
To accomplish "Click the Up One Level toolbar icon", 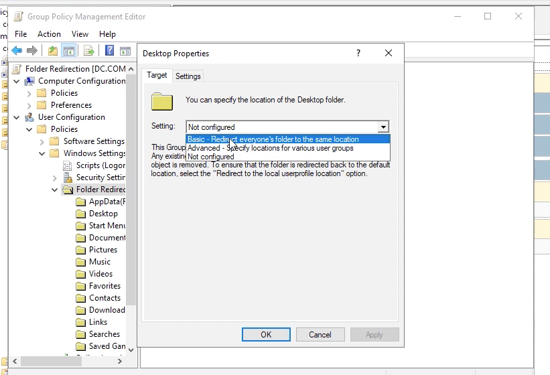I will [x=53, y=51].
